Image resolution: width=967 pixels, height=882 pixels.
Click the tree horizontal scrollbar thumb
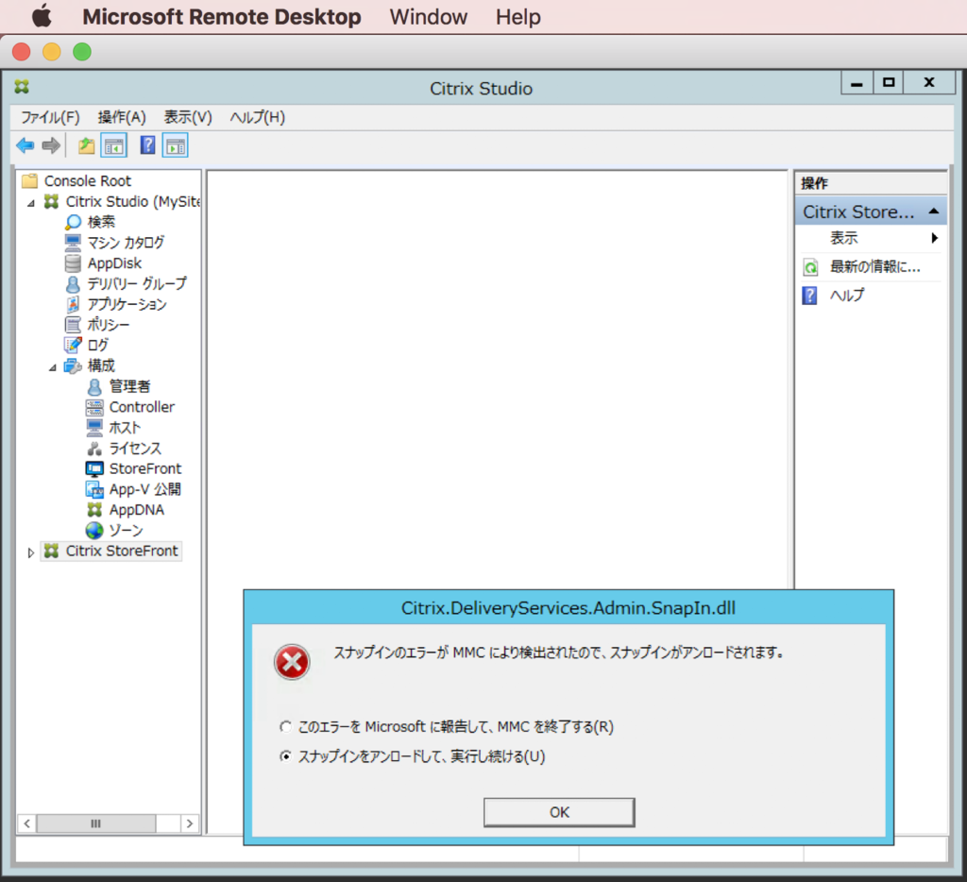(x=95, y=823)
